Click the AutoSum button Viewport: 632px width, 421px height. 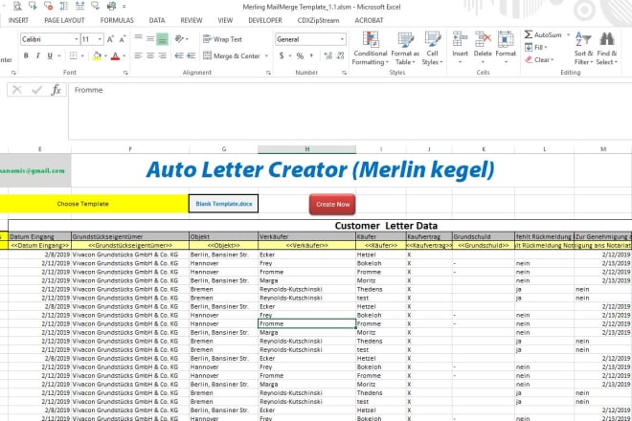(x=543, y=34)
